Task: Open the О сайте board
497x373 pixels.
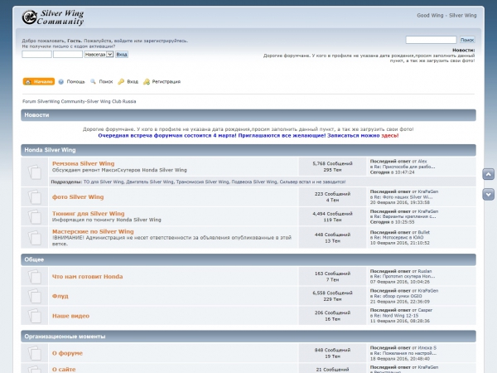Action: 64,369
